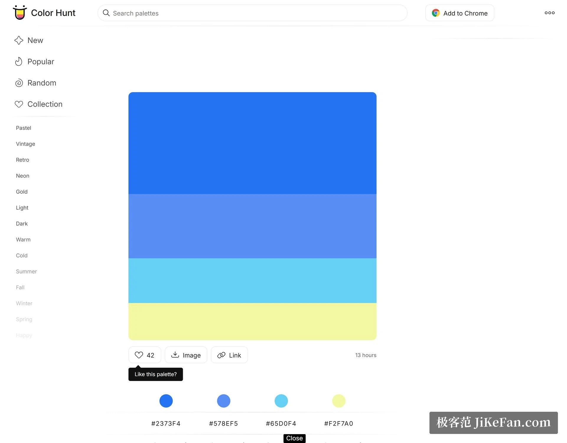Copy the palette using Link button

click(229, 355)
